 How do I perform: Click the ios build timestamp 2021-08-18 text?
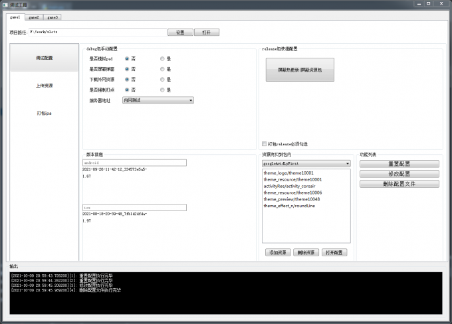tap(115, 214)
